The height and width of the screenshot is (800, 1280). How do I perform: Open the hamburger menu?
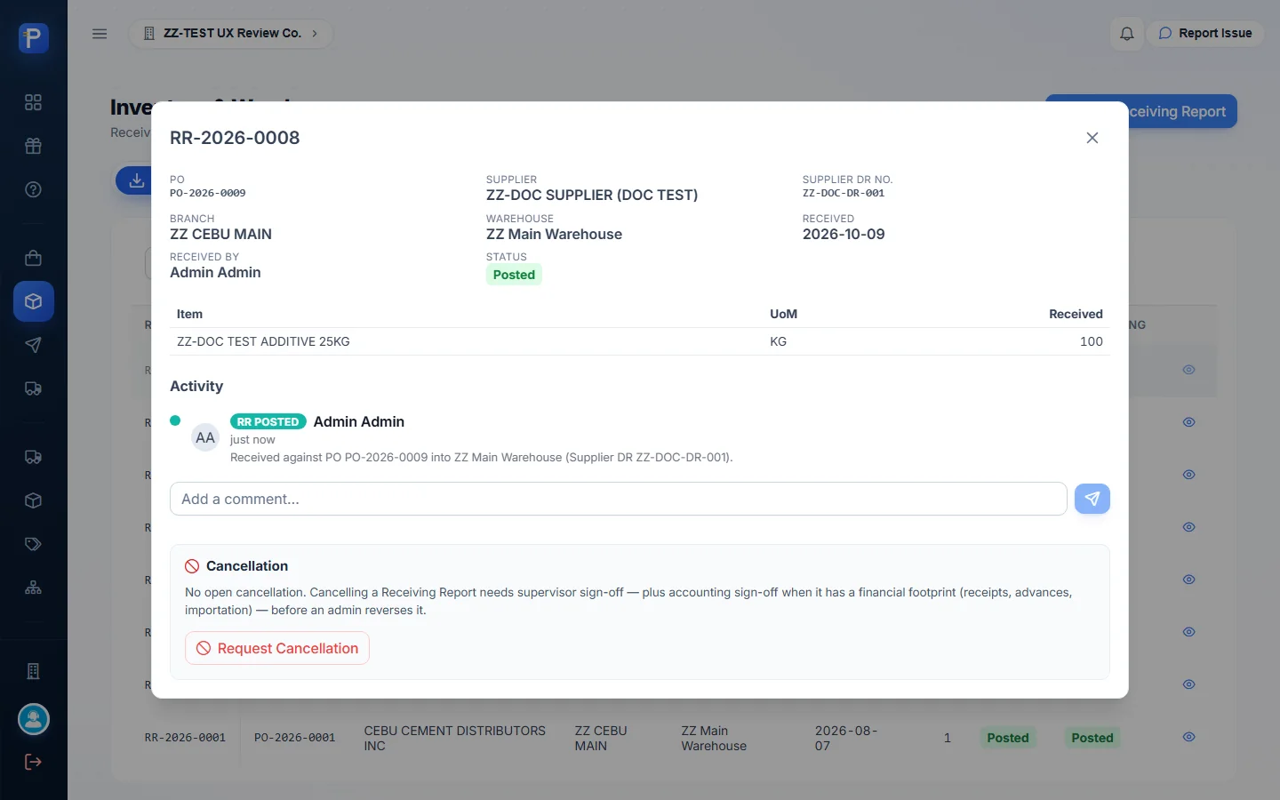coord(100,34)
